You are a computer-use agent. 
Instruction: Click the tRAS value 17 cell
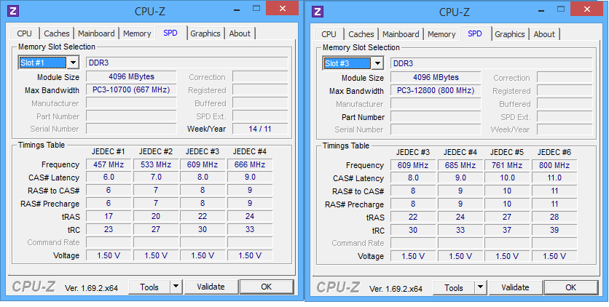[109, 216]
